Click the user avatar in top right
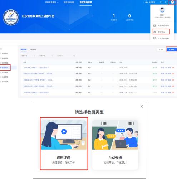The image size is (177, 179). [172, 2]
